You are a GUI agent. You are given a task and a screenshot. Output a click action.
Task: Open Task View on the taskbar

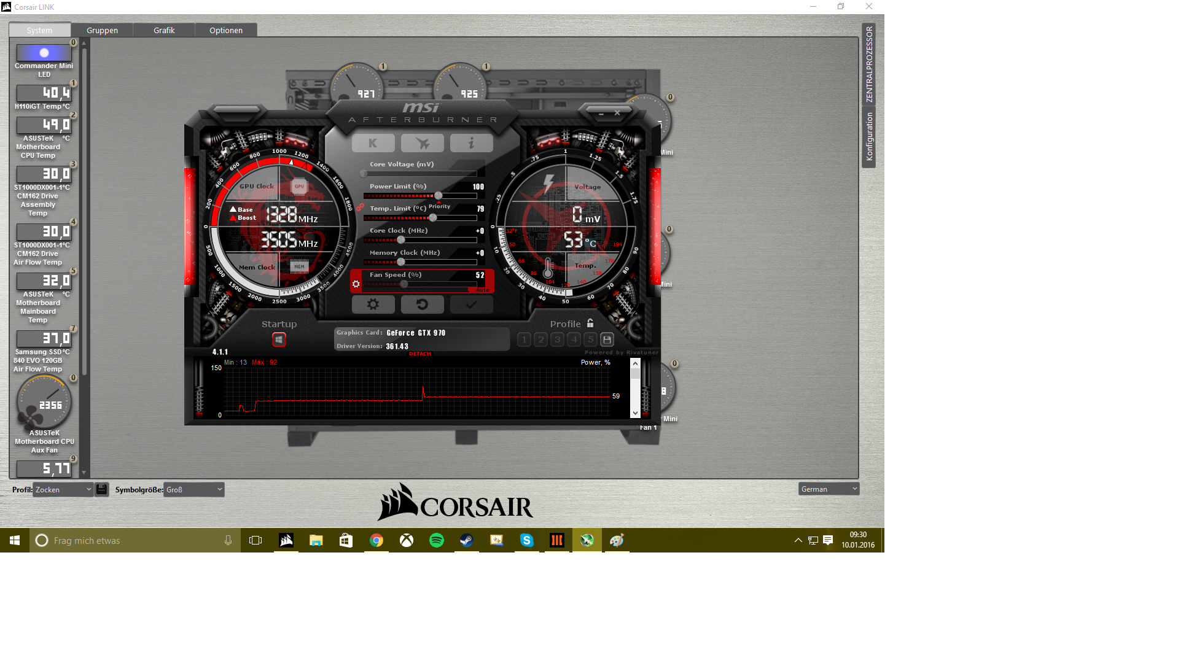[255, 540]
